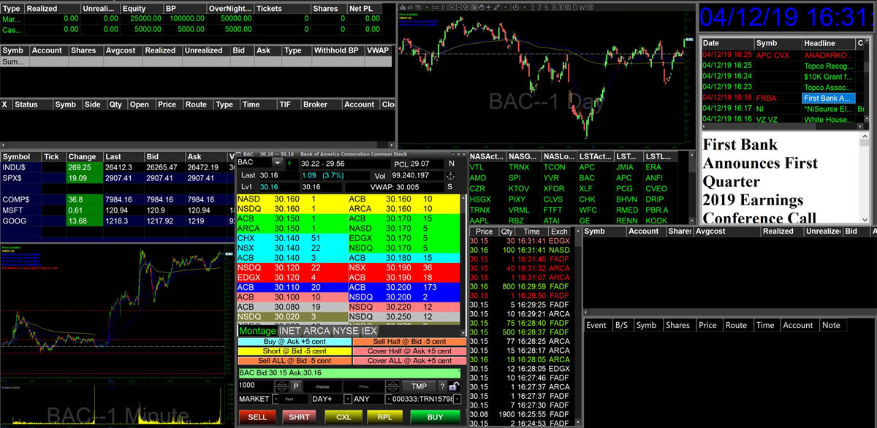
Task: Click the timer icon on the chart toolbar
Action: point(516,7)
